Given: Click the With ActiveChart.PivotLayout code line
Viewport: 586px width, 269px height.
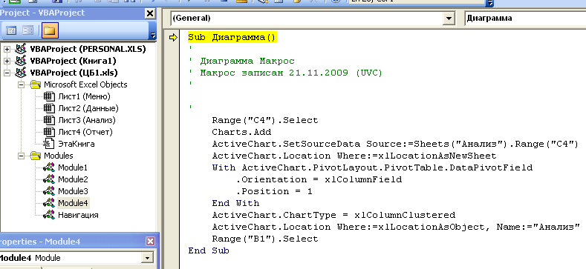Looking at the screenshot, I should click(x=372, y=168).
